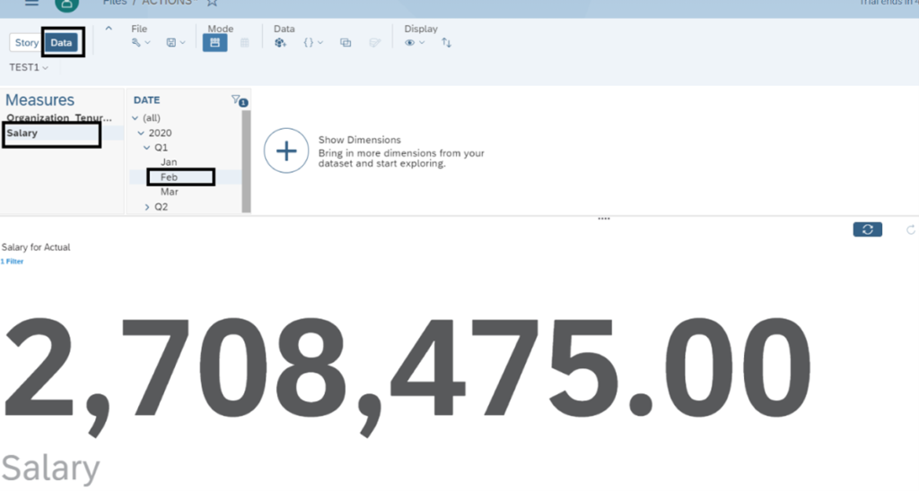Select the grayed grid view Mode icon

click(244, 43)
